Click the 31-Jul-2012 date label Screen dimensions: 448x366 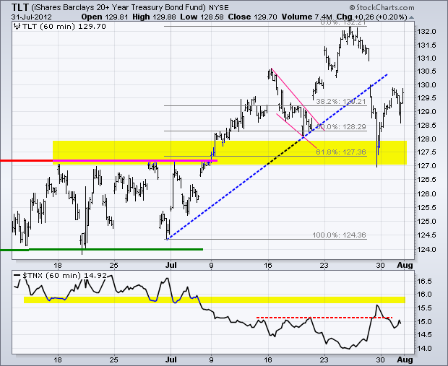(x=32, y=17)
